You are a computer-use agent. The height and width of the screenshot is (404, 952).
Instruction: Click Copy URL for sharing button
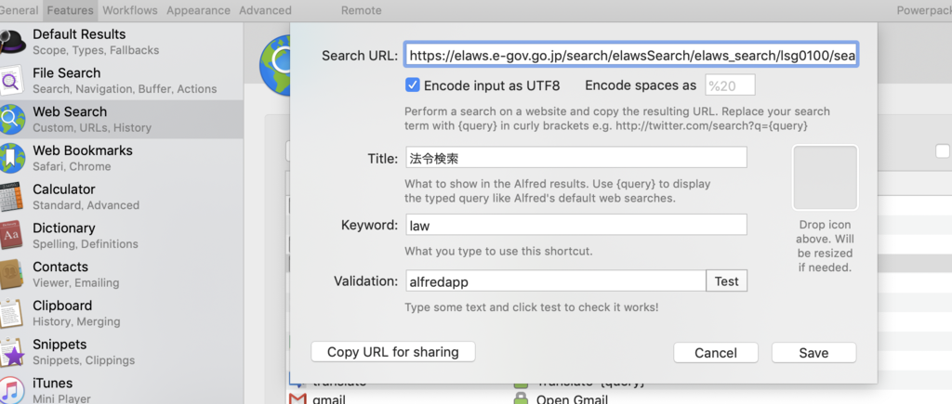click(x=393, y=352)
